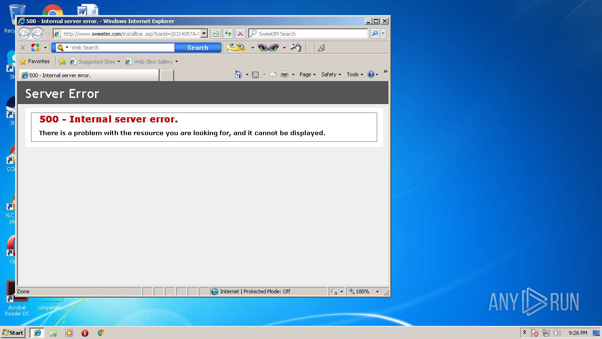Stop loading with the red X icon

[240, 33]
